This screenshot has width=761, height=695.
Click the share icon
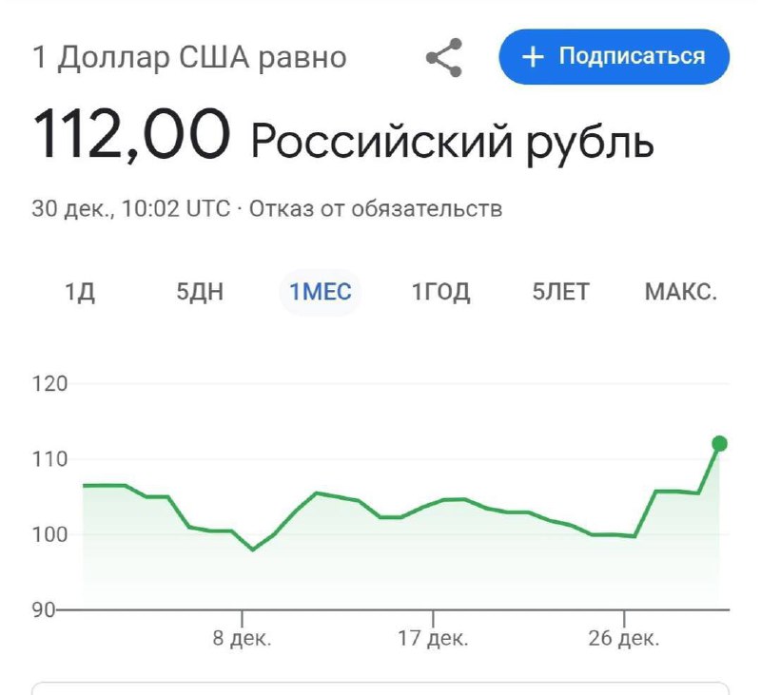pyautogui.click(x=443, y=57)
